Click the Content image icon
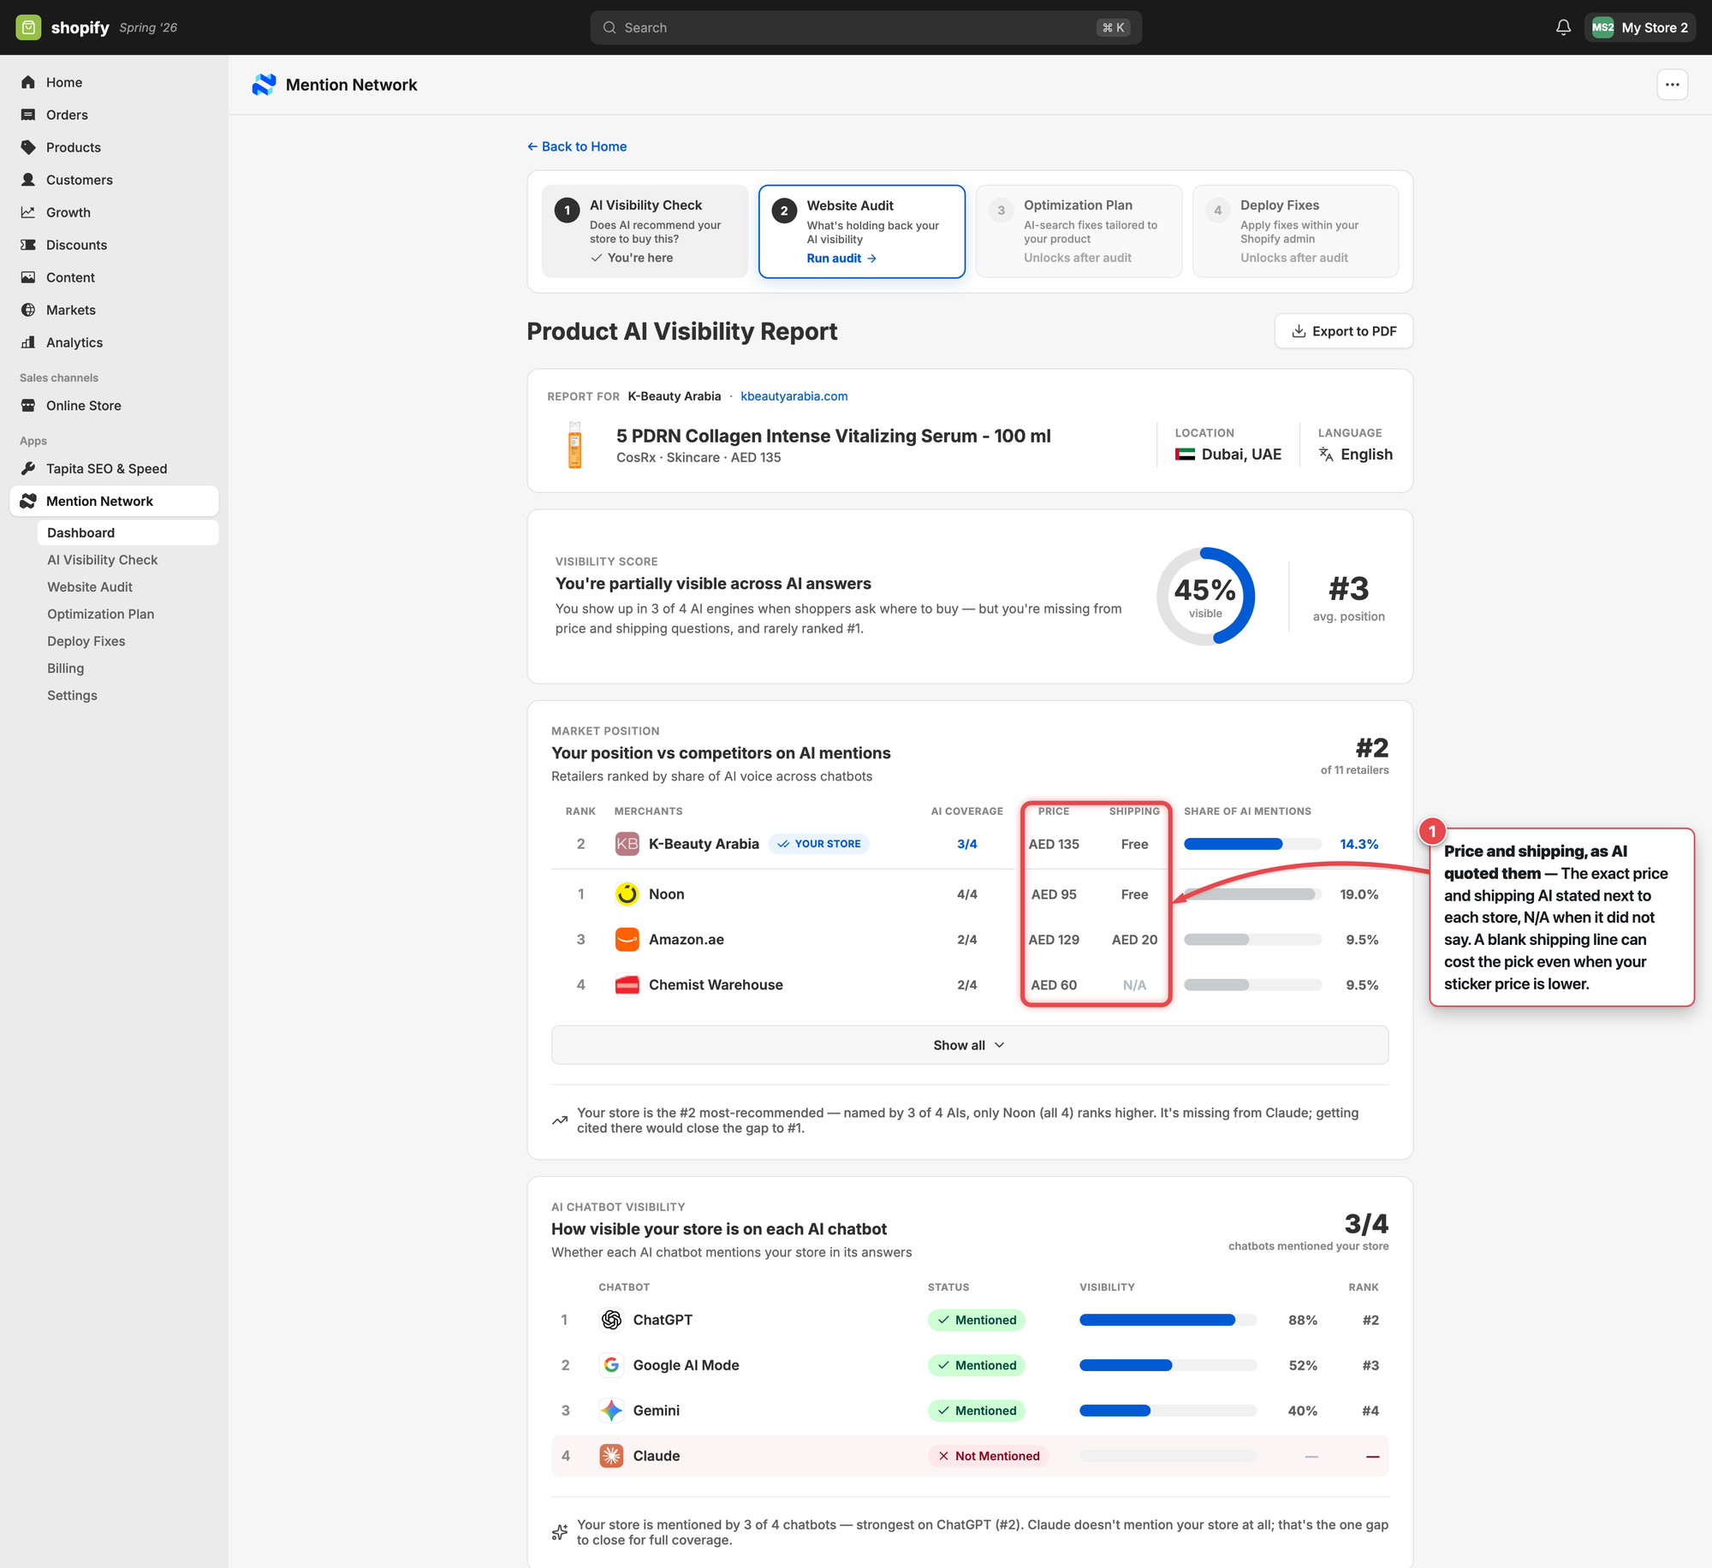 (x=28, y=277)
